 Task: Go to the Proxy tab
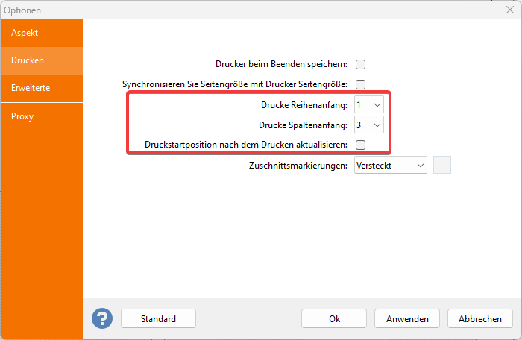(22, 116)
